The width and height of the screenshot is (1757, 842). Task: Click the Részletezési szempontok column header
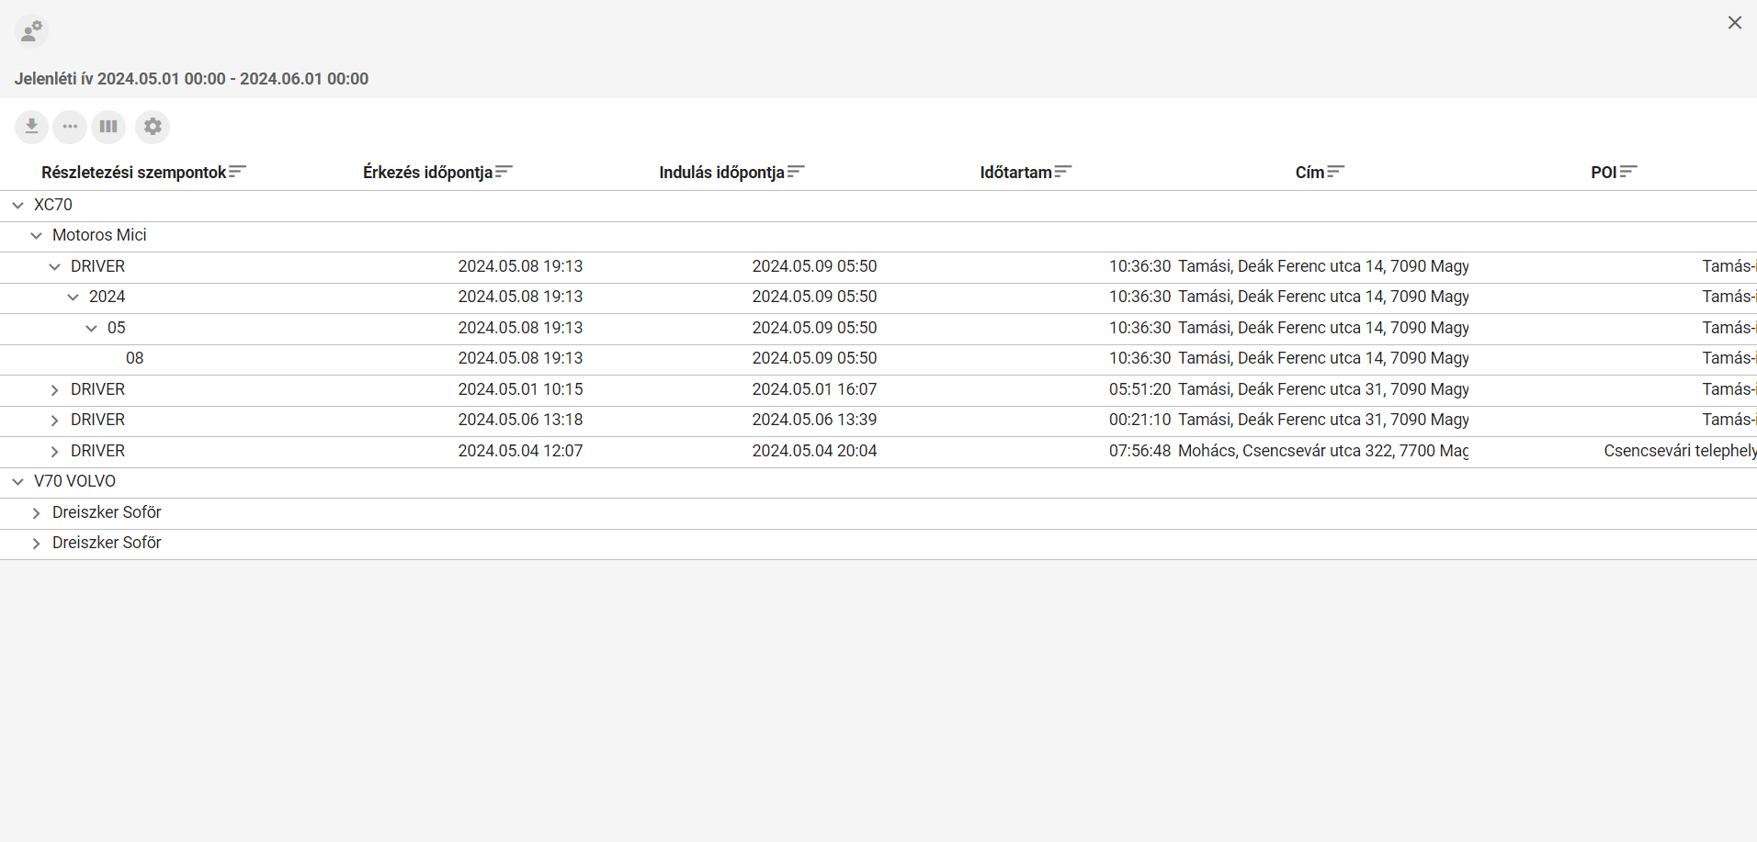tap(134, 173)
